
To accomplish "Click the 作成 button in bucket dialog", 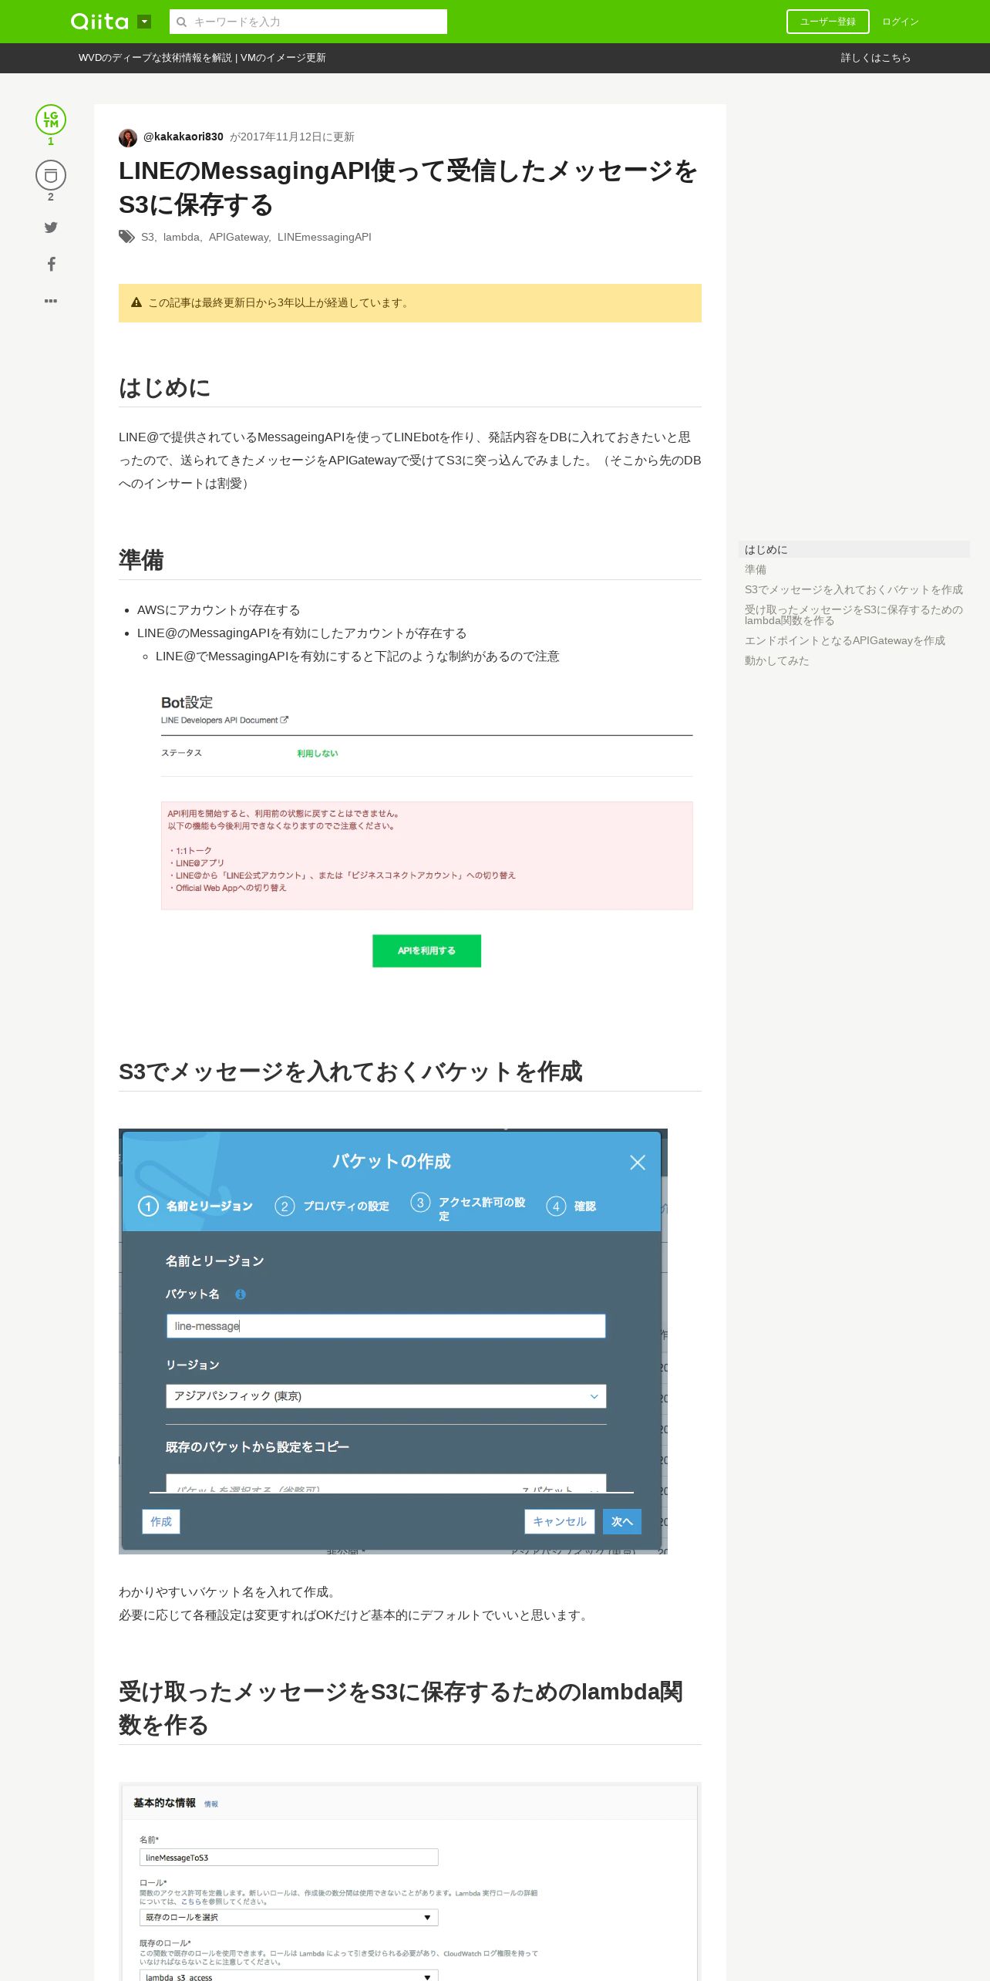I will pos(161,1521).
